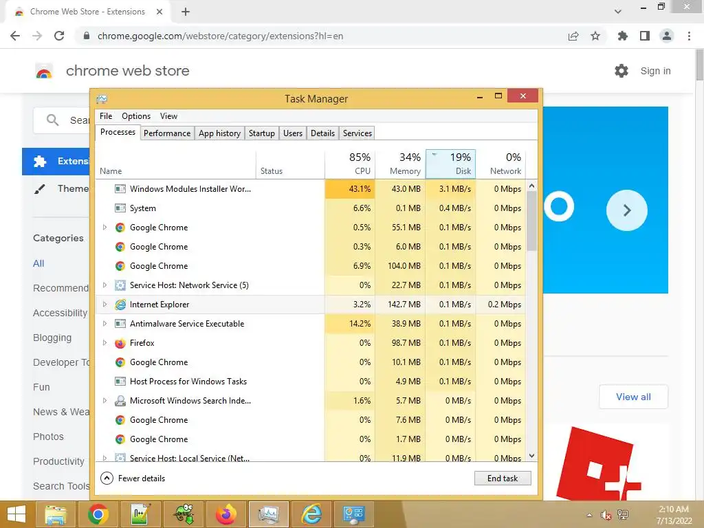Screen dimensions: 704x528
Task: Reload the Chrome Web Store page
Action: 59,36
